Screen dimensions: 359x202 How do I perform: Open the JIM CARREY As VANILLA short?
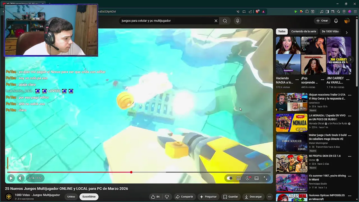pos(339,56)
